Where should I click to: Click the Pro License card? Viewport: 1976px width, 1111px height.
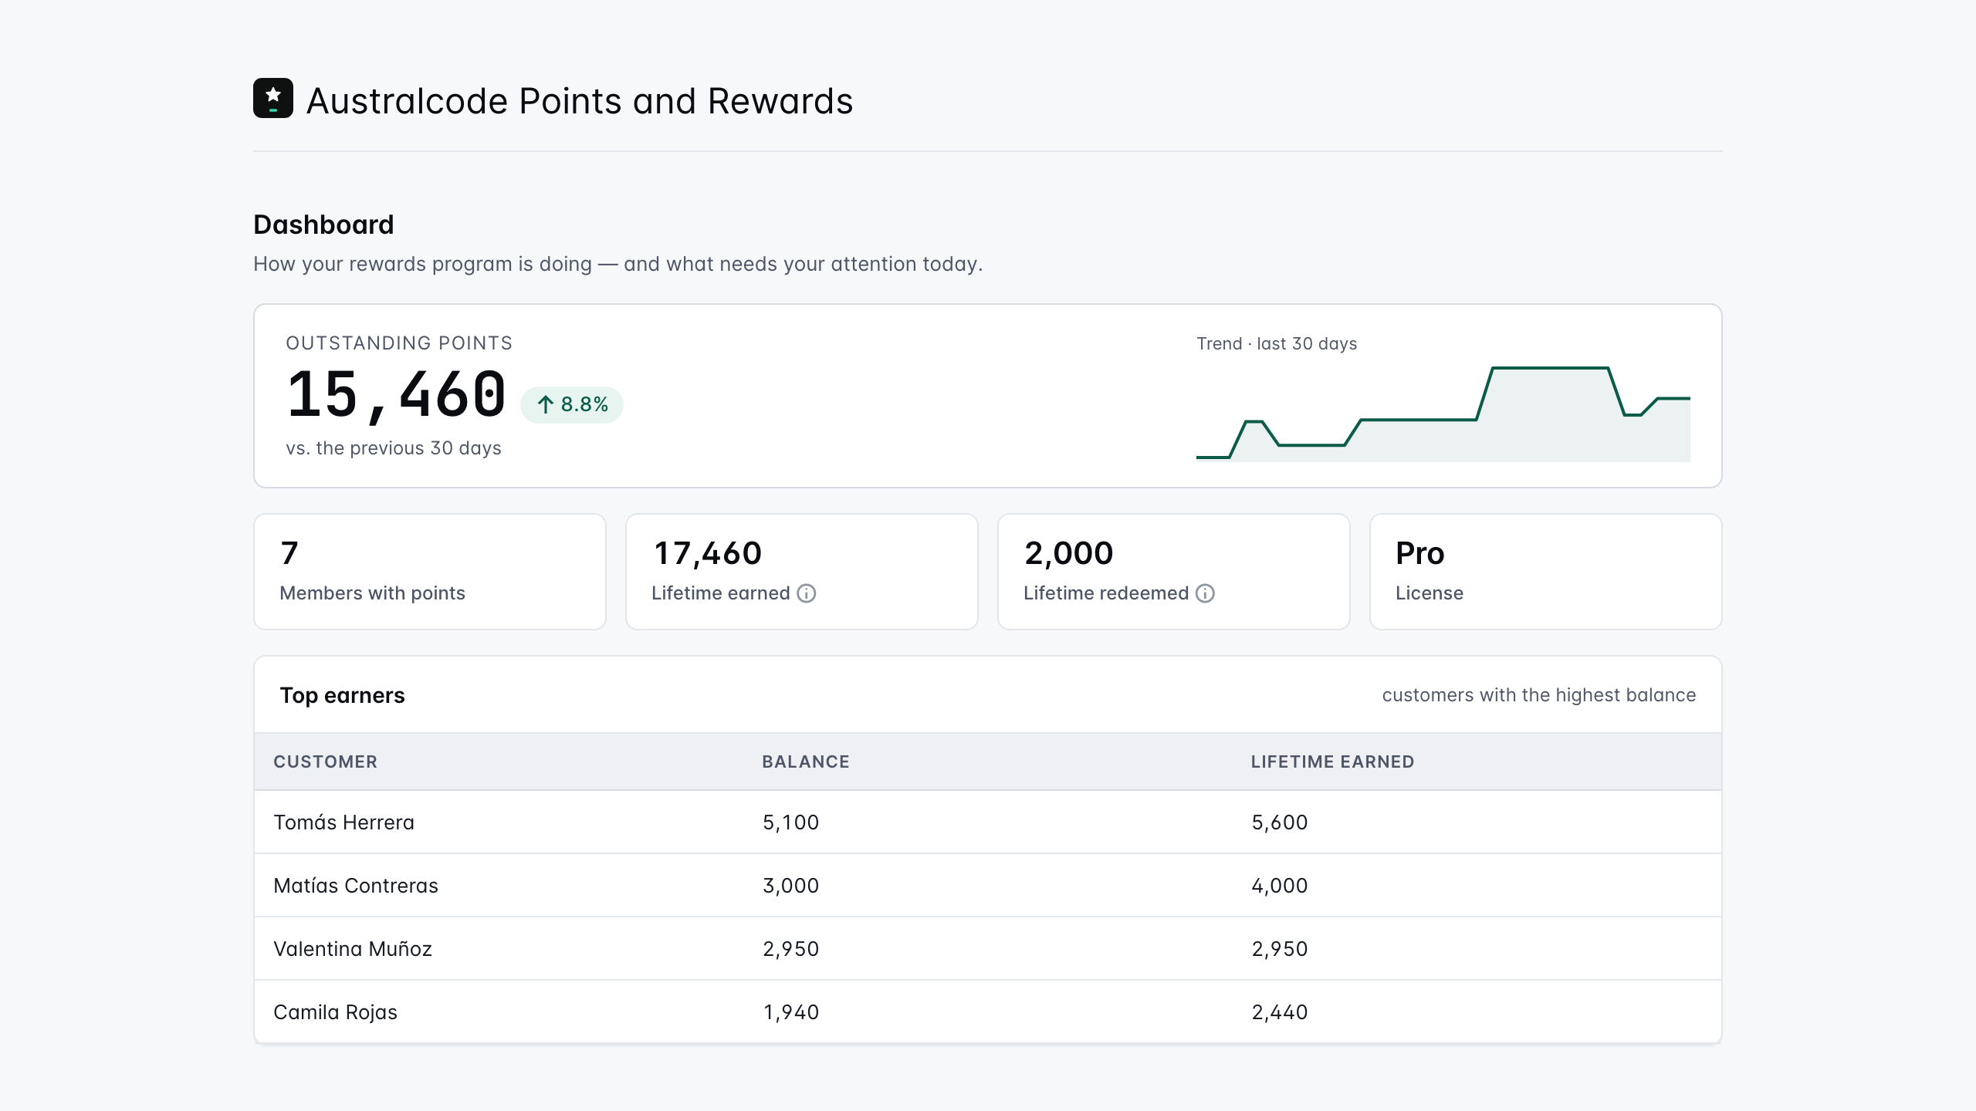tap(1545, 572)
